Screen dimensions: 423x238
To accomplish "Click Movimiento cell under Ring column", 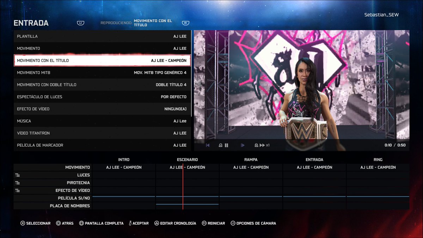I will click(378, 167).
